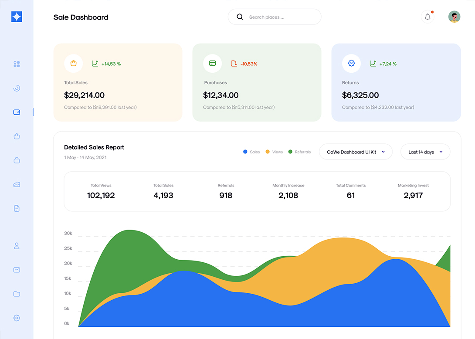Open the dashboard grid icon in sidebar

[x=17, y=64]
